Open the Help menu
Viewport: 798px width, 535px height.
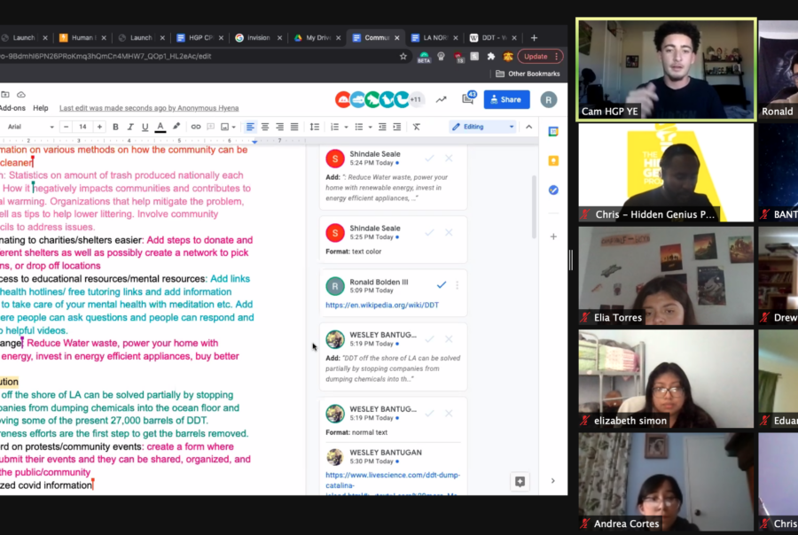tap(41, 108)
